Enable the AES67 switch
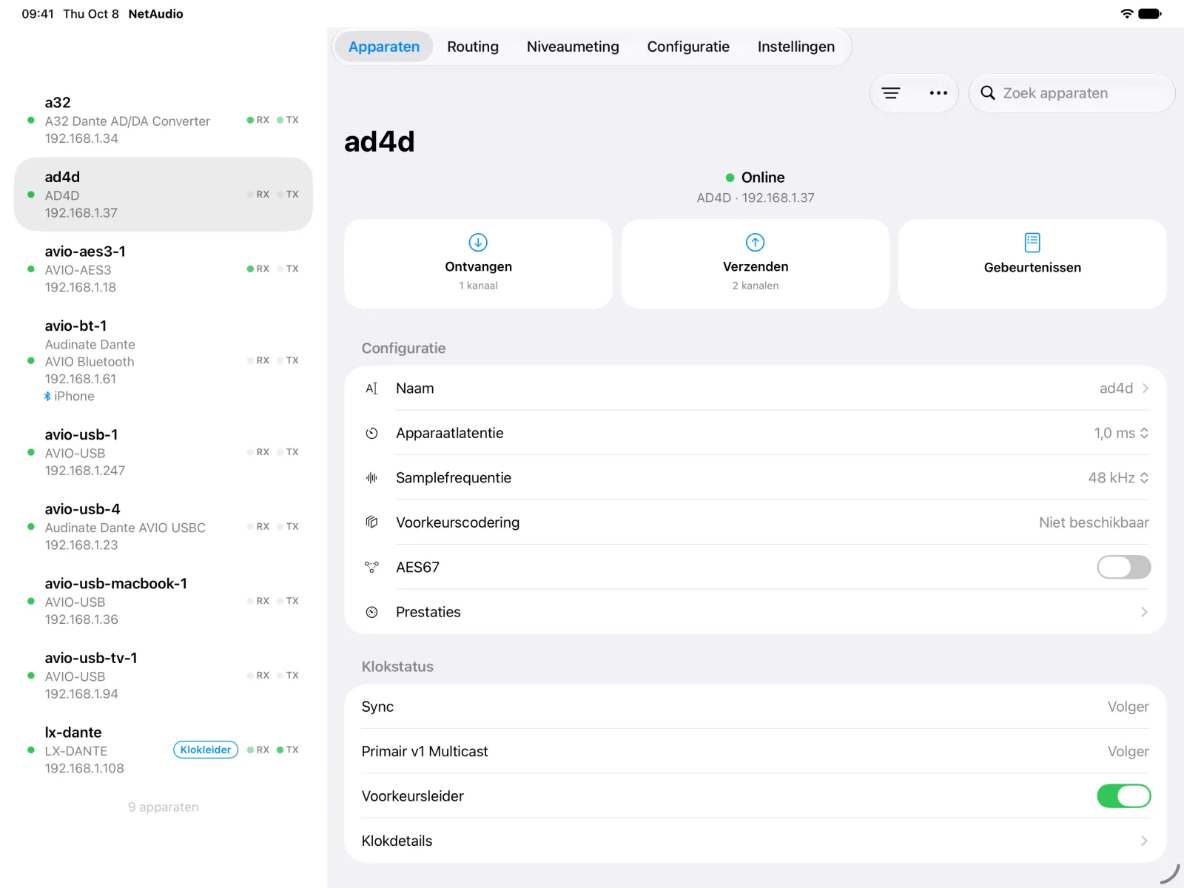1184x888 pixels. pos(1123,568)
